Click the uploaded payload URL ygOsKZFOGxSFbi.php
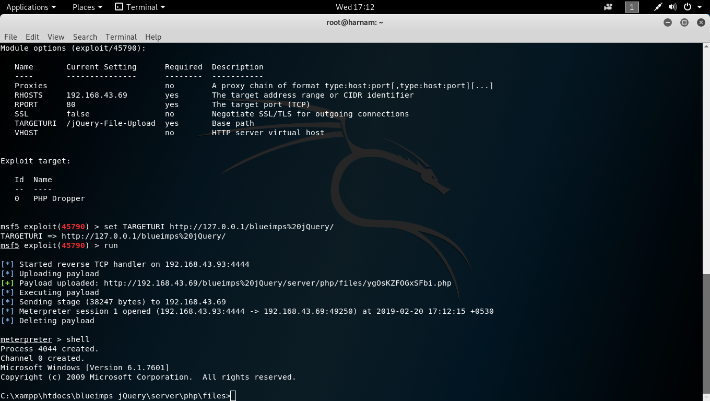This screenshot has width=710, height=401. tap(278, 283)
